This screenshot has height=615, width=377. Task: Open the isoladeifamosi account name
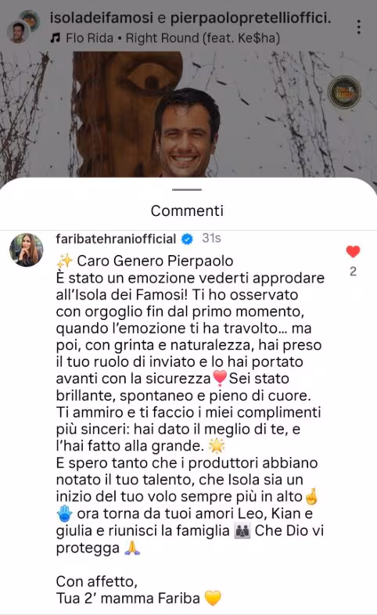(x=102, y=18)
